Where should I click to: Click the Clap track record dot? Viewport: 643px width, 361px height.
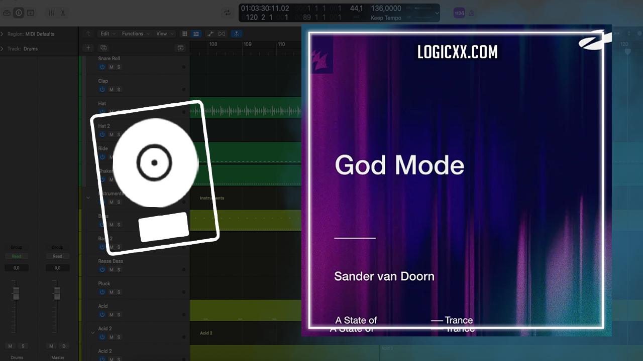click(183, 90)
